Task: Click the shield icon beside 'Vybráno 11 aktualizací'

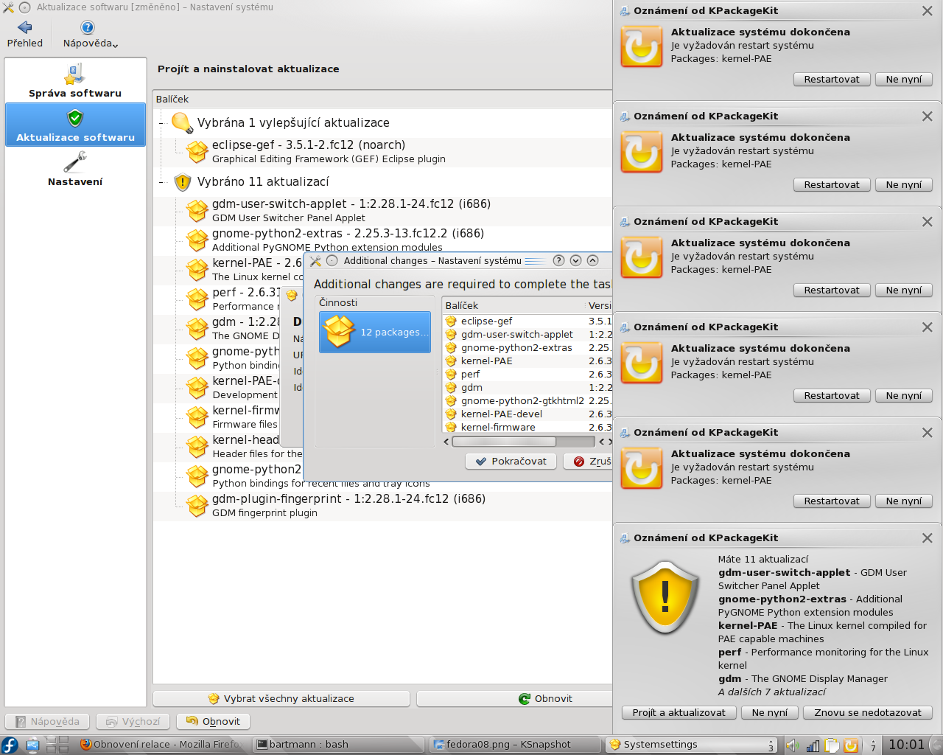Action: coord(182,181)
